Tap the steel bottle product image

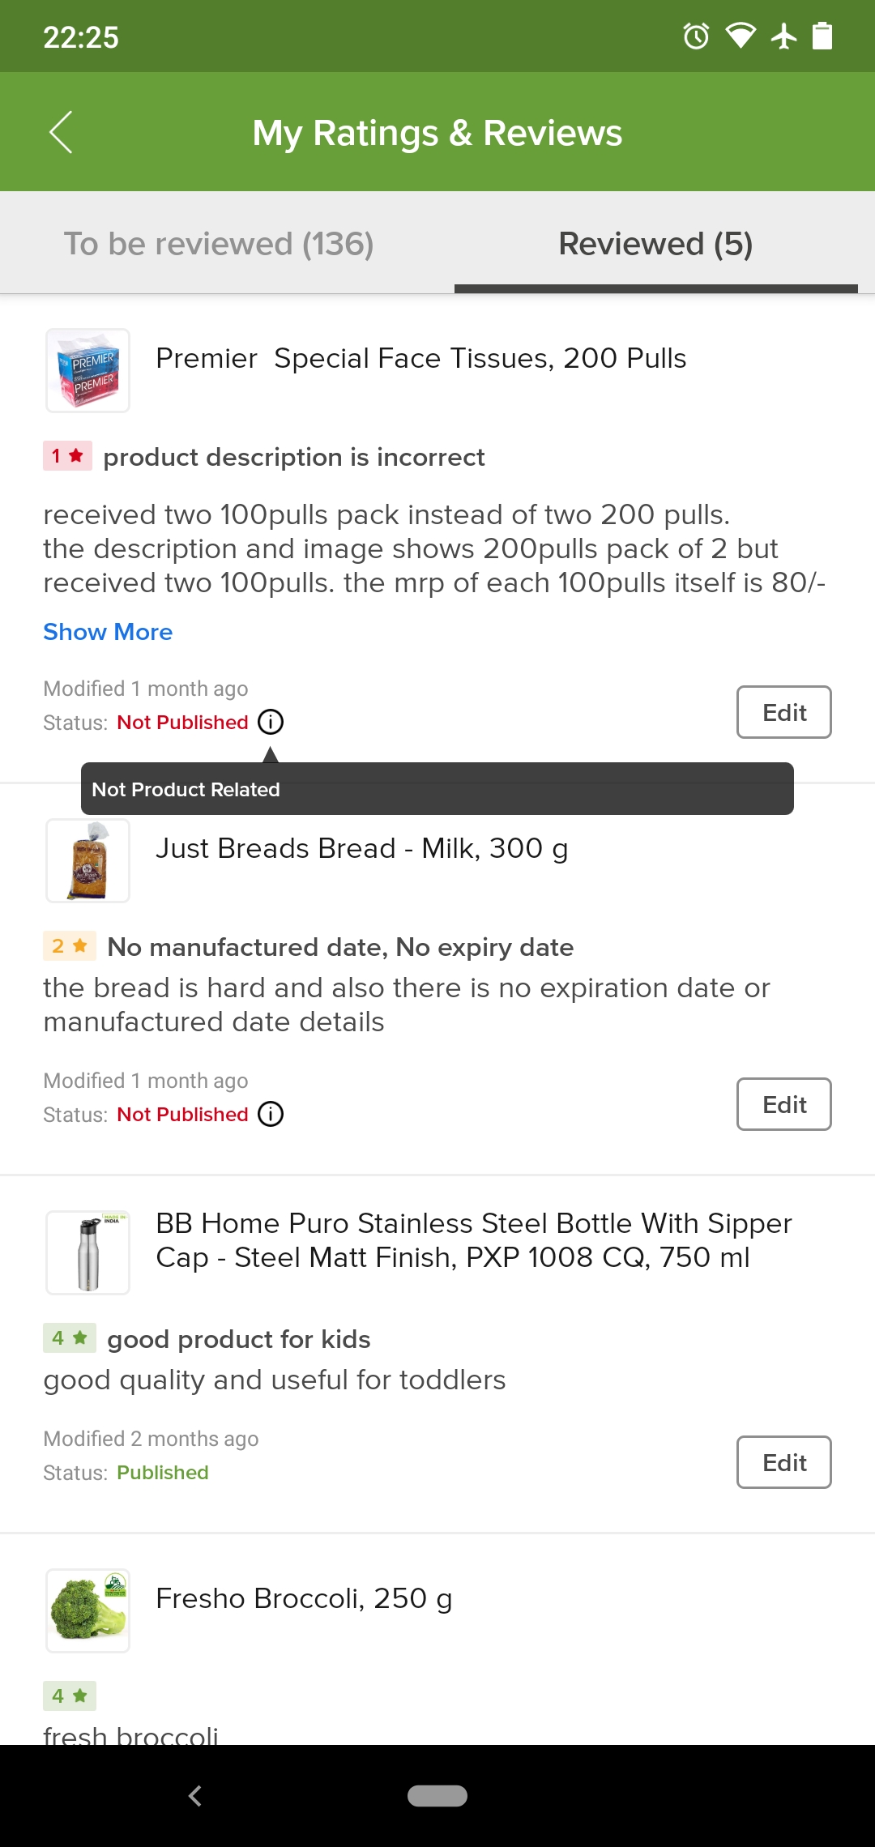click(87, 1252)
